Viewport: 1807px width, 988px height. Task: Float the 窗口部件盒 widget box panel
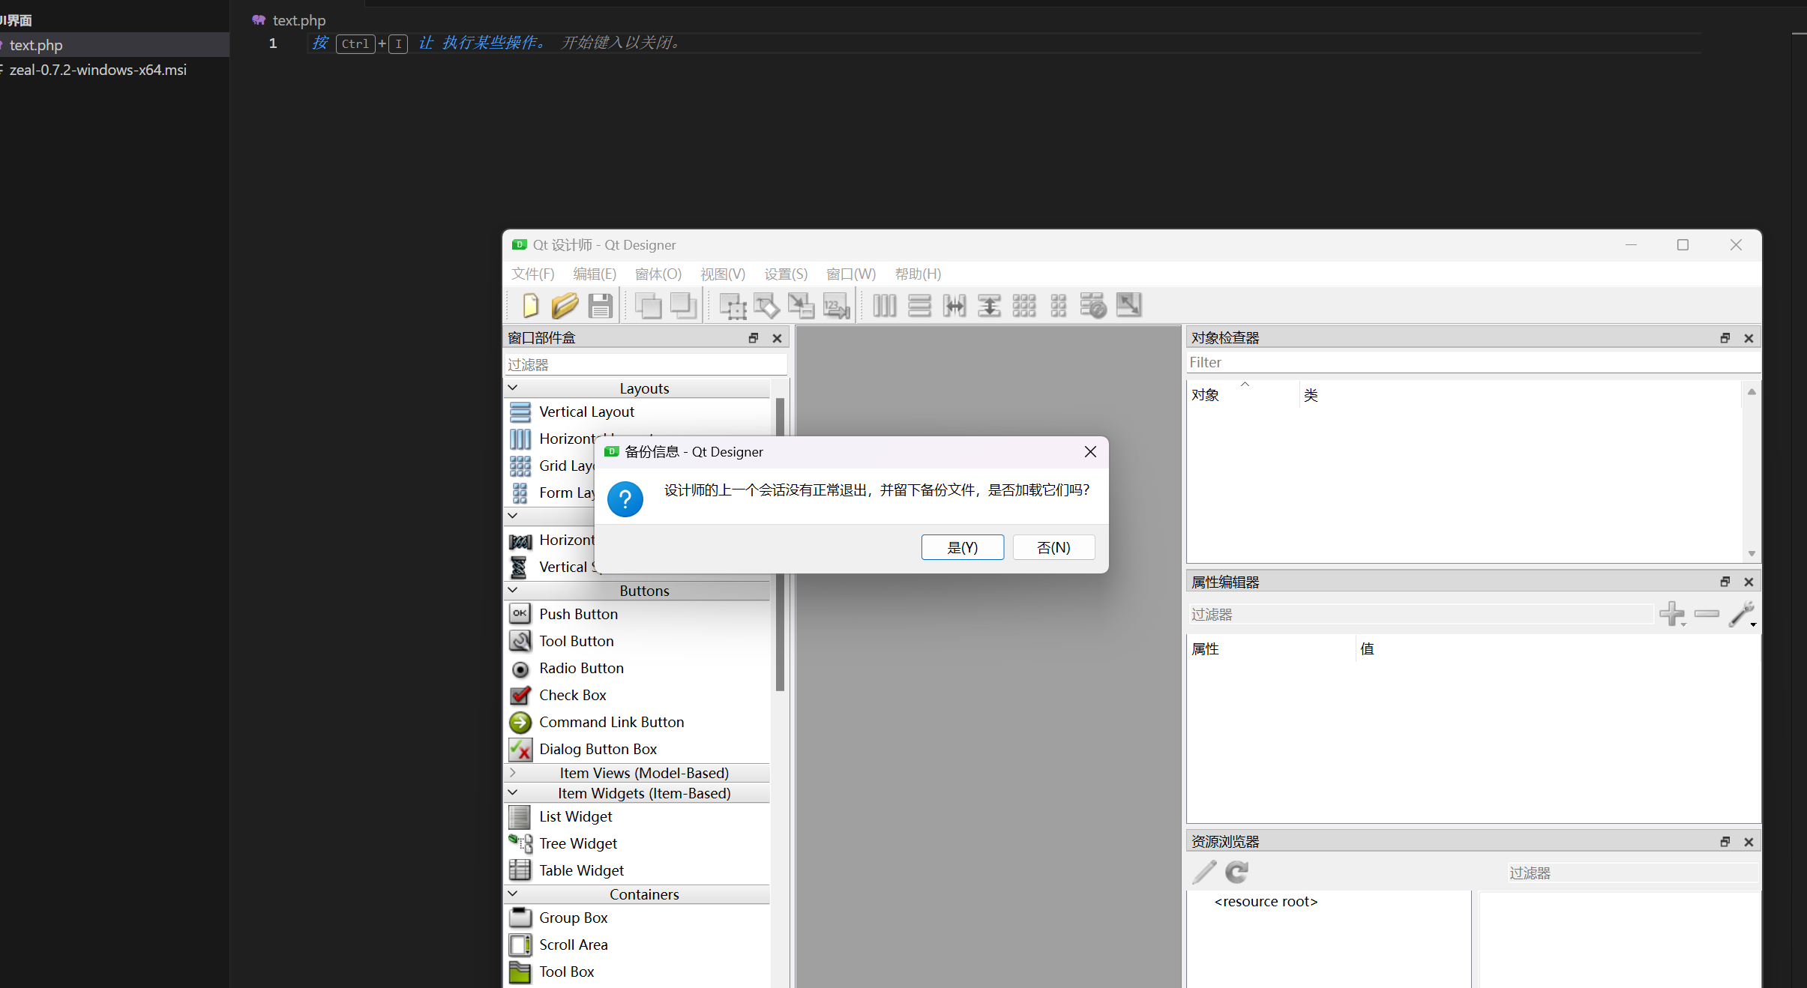click(x=754, y=338)
